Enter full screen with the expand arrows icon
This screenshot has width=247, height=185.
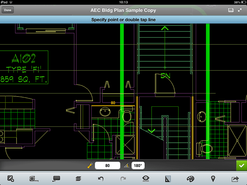[x=240, y=10]
